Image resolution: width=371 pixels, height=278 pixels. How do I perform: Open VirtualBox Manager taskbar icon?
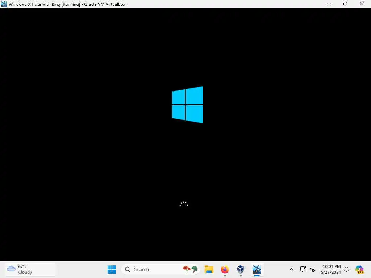click(x=241, y=269)
